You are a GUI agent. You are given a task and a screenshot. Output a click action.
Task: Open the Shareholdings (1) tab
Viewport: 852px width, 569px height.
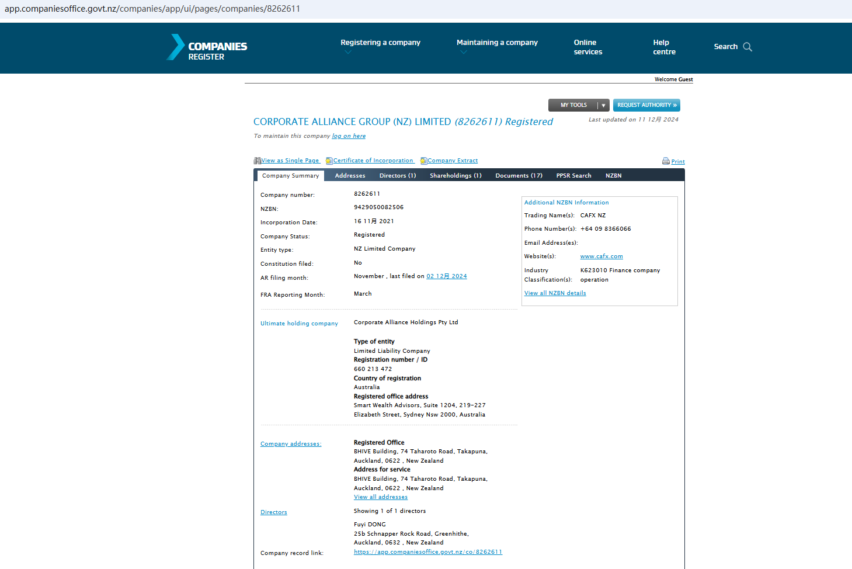pyautogui.click(x=455, y=176)
